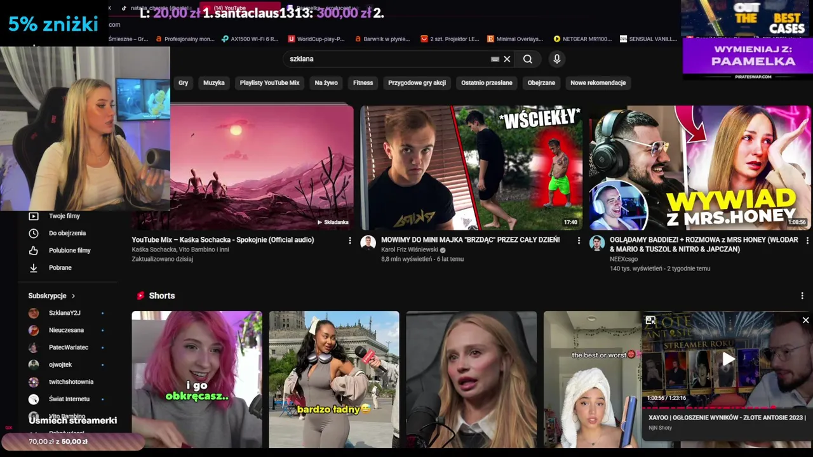Click the 'Pobrane' download arrow icon
Screen dimensions: 813x457
34,267
